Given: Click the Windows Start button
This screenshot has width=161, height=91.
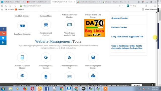Looking at the screenshot, I should pos(3,89).
